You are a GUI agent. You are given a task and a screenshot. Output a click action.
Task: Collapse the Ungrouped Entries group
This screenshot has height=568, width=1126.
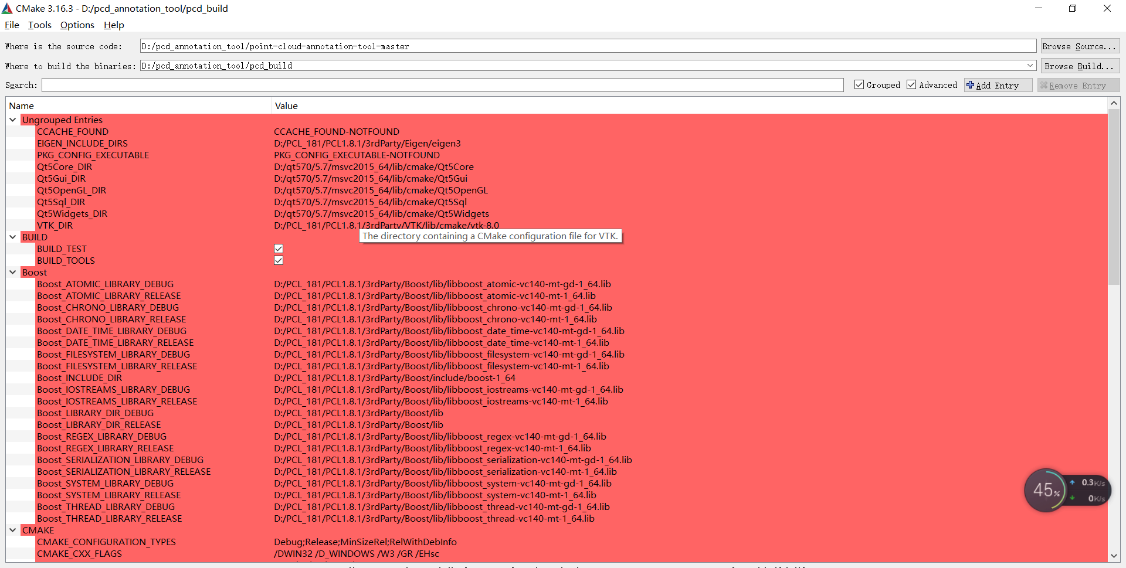[12, 120]
